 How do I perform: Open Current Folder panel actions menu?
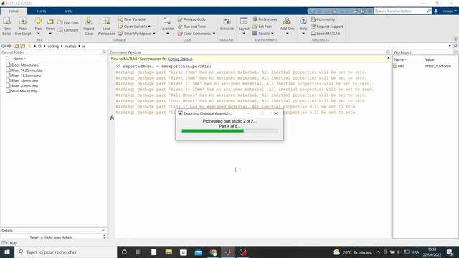click(104, 52)
